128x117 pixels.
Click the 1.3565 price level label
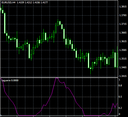[x=123, y=50]
